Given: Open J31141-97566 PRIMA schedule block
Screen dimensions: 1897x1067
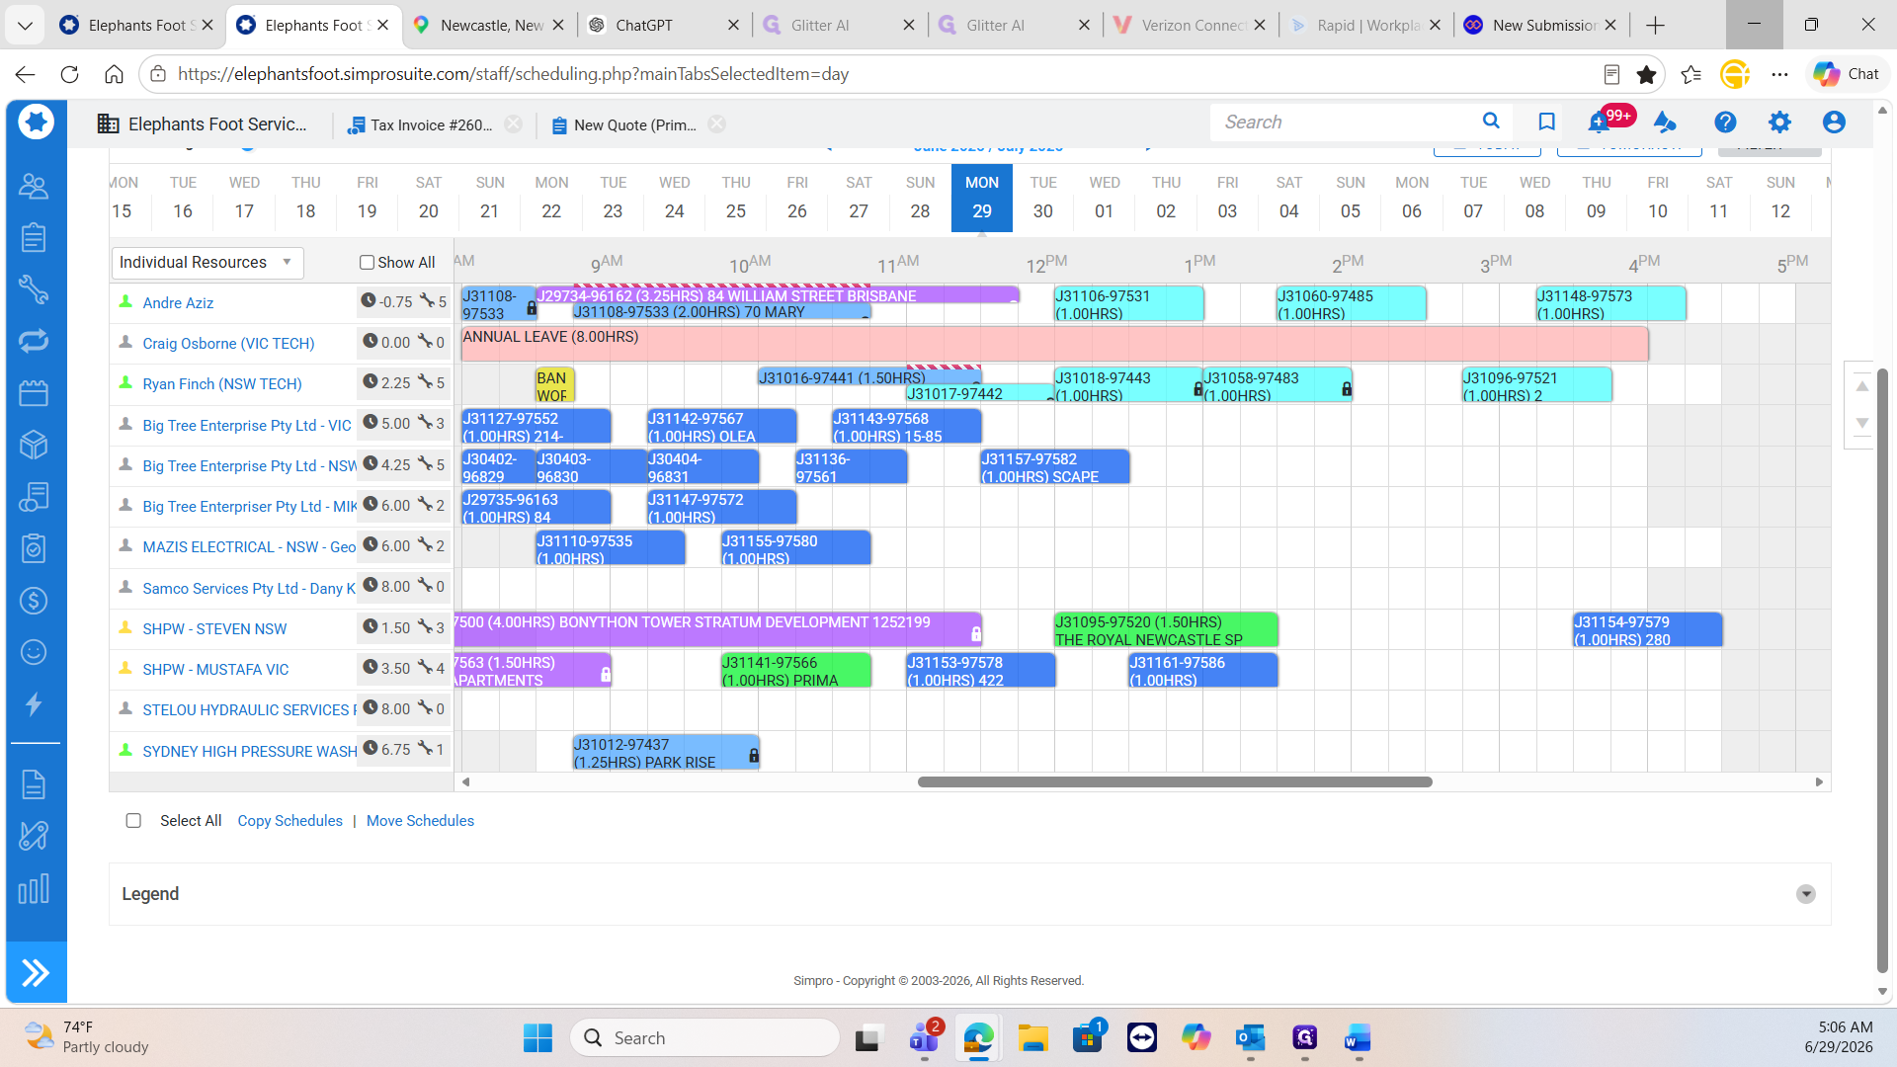Looking at the screenshot, I should (x=796, y=671).
